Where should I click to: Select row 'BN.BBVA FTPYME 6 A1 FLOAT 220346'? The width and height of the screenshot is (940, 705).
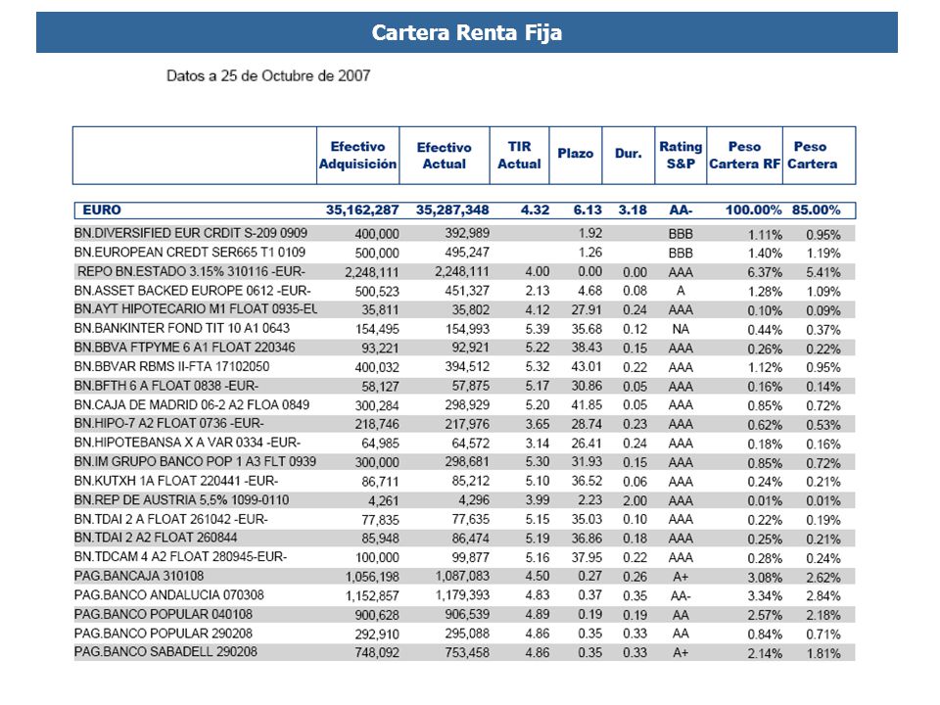(464, 348)
